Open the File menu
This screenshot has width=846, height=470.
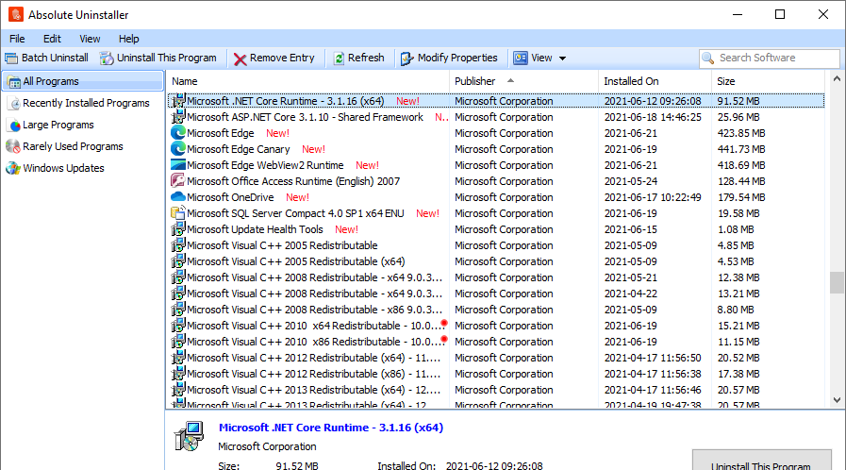pyautogui.click(x=17, y=39)
